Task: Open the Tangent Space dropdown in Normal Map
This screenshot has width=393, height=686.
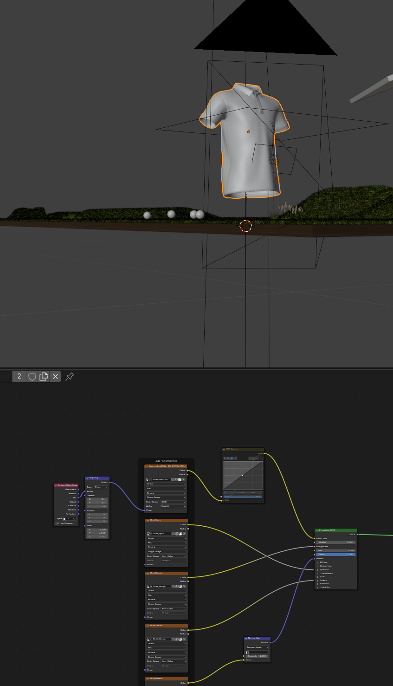Action: point(257,647)
